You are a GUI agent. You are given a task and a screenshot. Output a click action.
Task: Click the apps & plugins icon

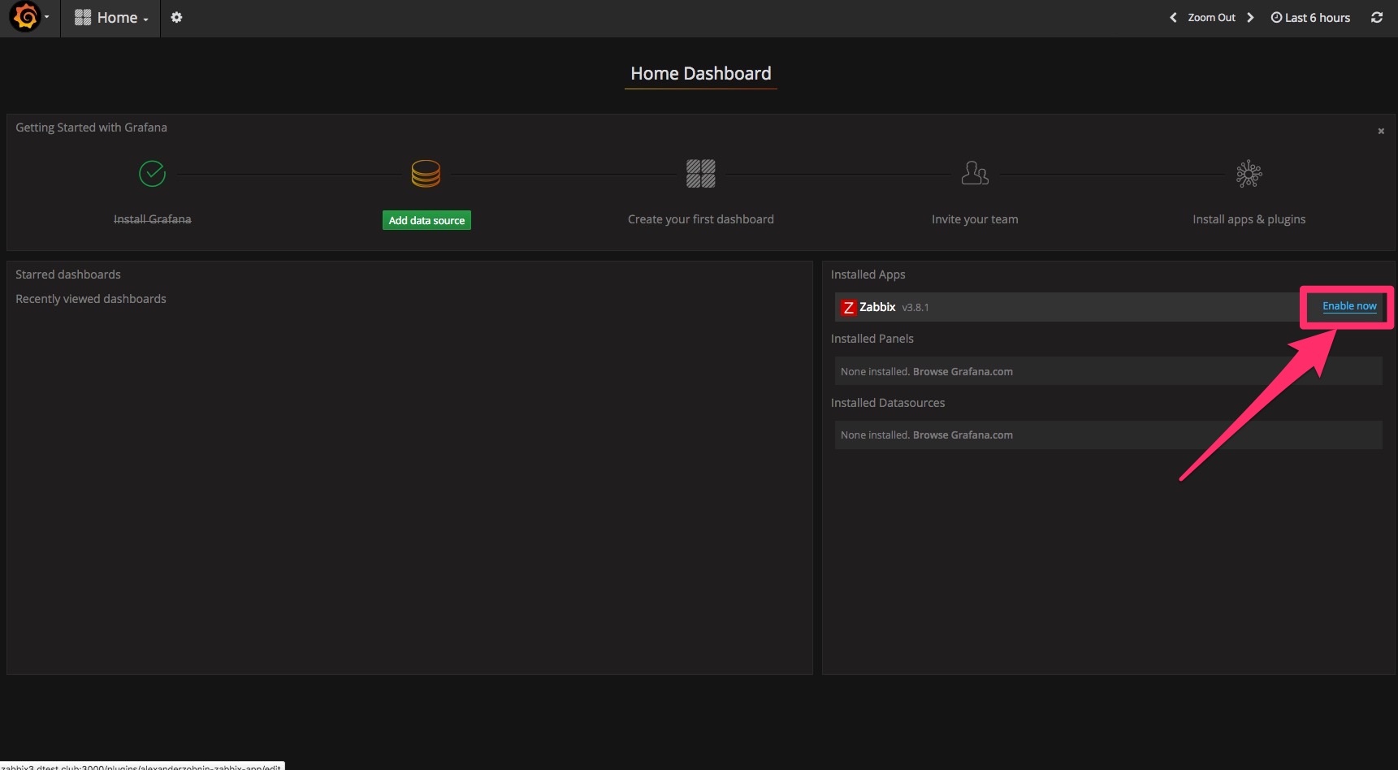(1249, 174)
